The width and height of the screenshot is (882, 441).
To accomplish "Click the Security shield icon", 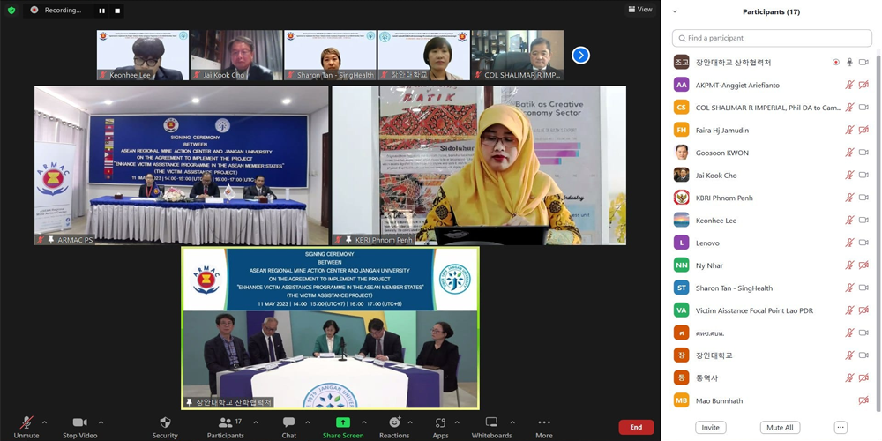I will [x=164, y=423].
